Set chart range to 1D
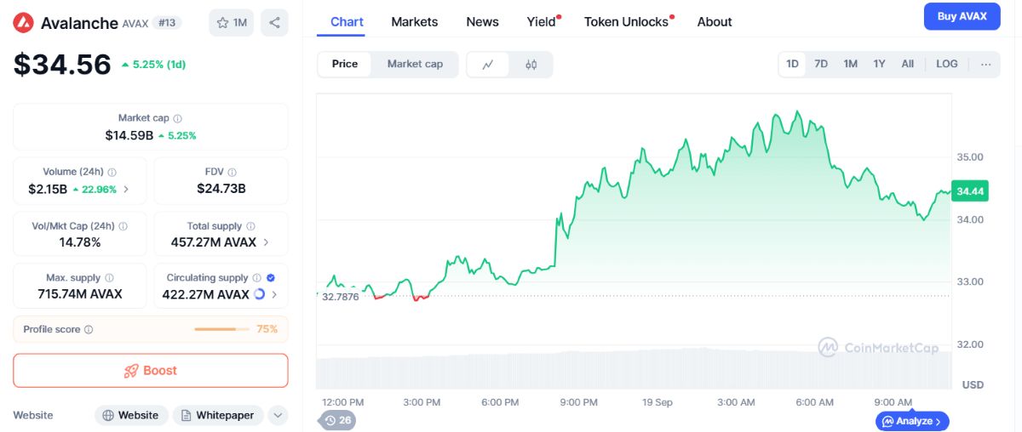1022x432 pixels. point(793,65)
